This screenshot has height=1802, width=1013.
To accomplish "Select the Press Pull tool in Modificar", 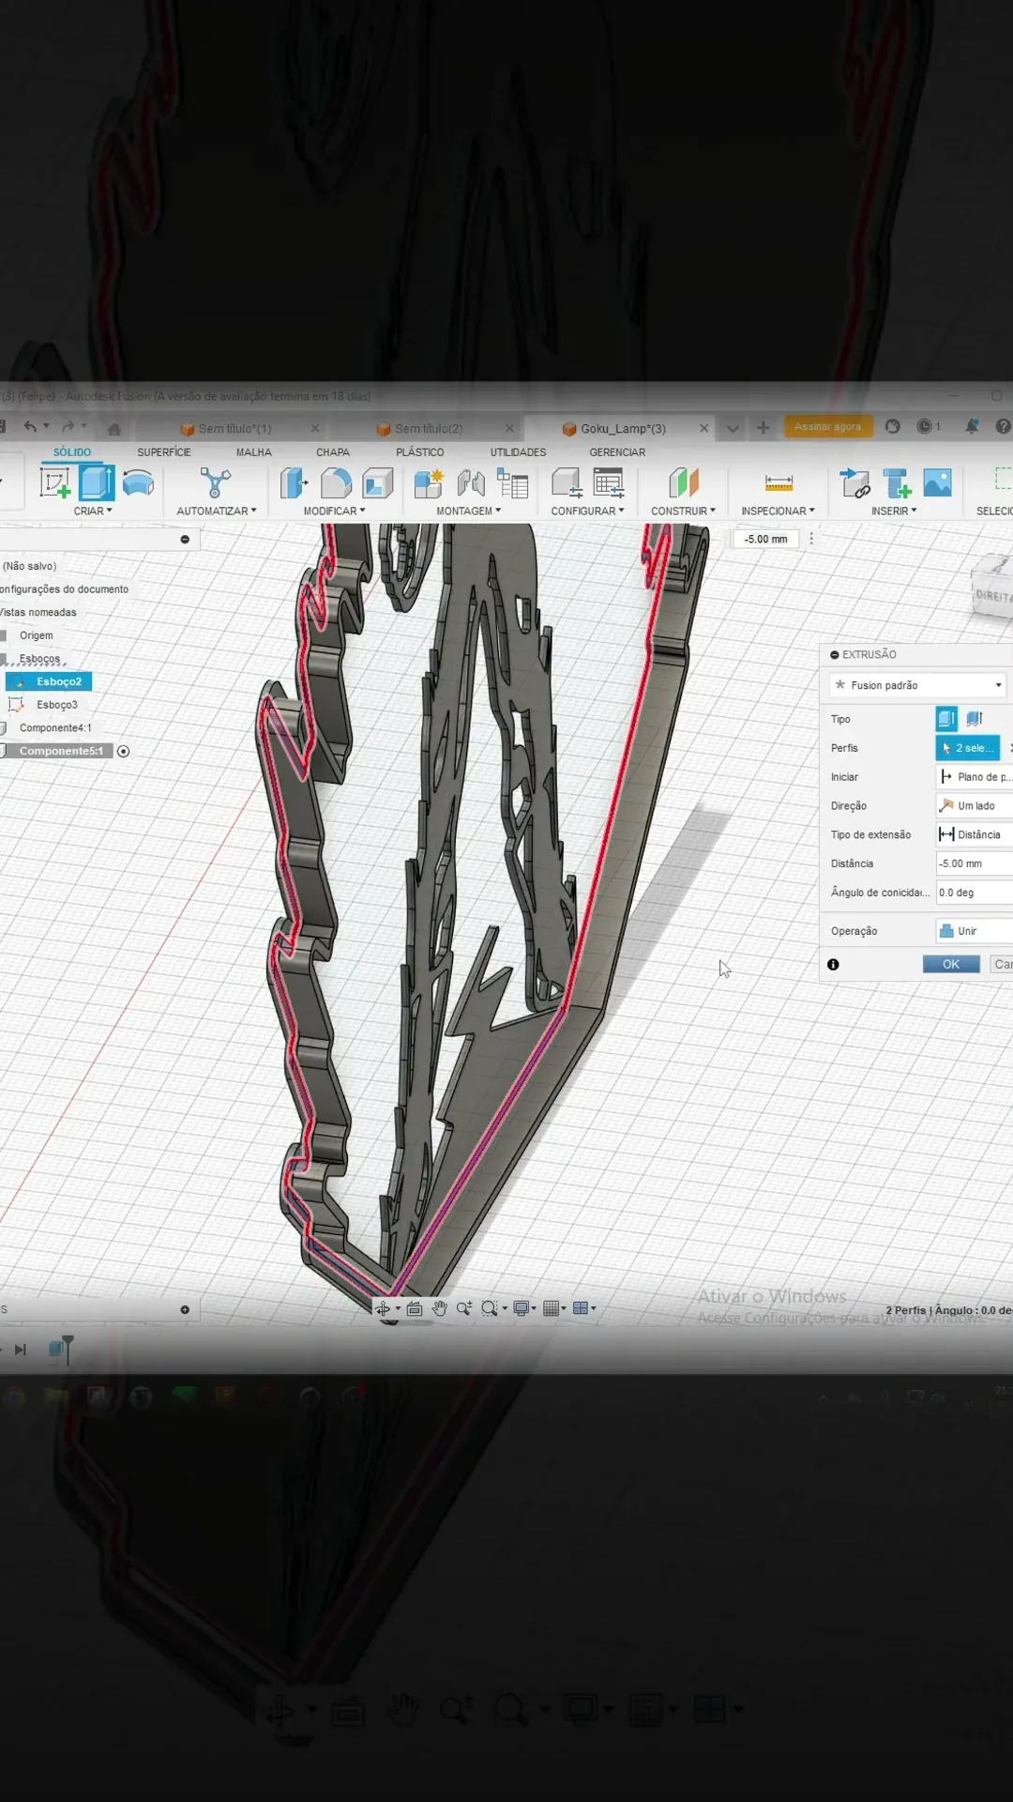I will (294, 483).
